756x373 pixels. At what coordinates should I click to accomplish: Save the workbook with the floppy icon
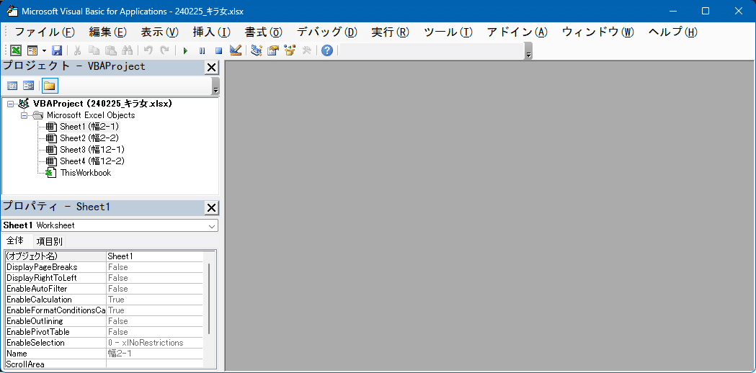(x=57, y=50)
